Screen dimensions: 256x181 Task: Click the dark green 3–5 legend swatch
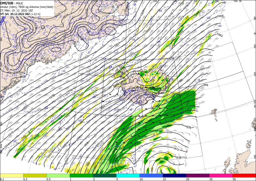(105, 175)
